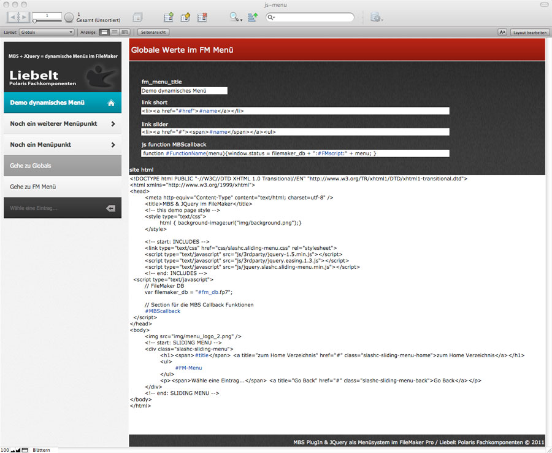
Task: Click the Delete Record toolbar icon
Action: click(x=202, y=17)
